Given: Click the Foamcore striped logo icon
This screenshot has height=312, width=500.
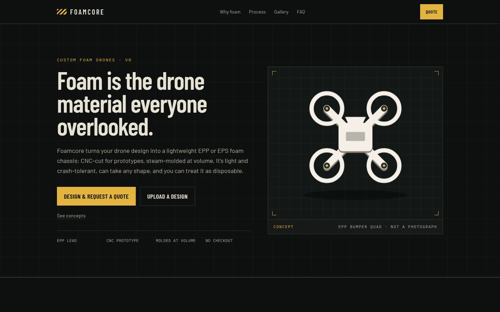Looking at the screenshot, I should [62, 12].
